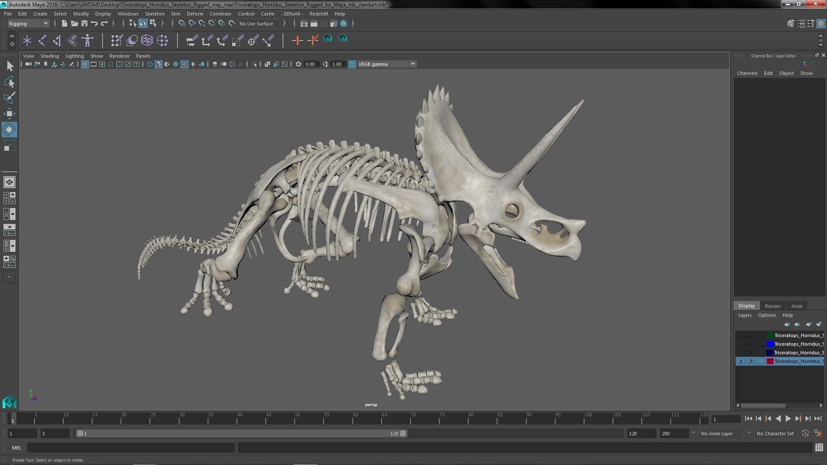Click the Snap to Grids magnet icon

point(182,24)
